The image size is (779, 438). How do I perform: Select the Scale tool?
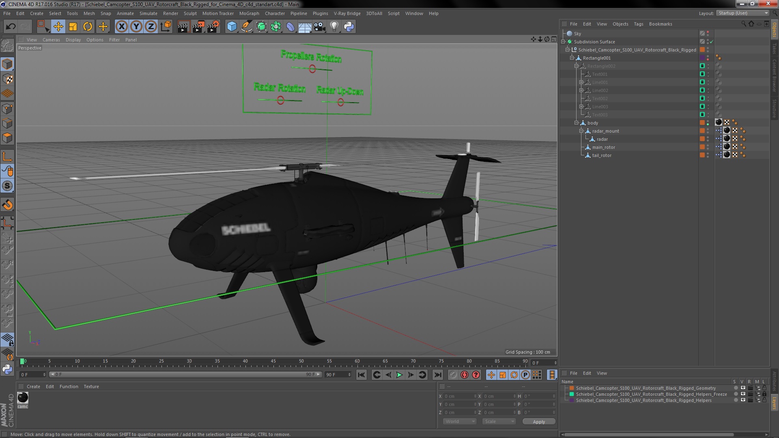tap(73, 27)
